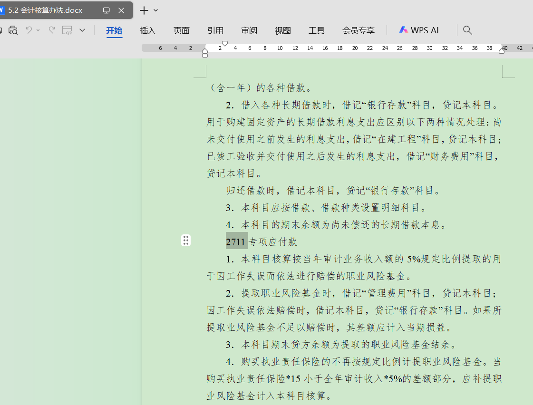Open the 审阅 ribbon tab
This screenshot has height=405, width=533.
tap(249, 30)
